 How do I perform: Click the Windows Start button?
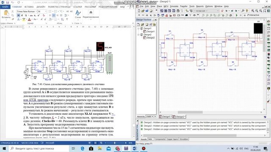point(4,148)
